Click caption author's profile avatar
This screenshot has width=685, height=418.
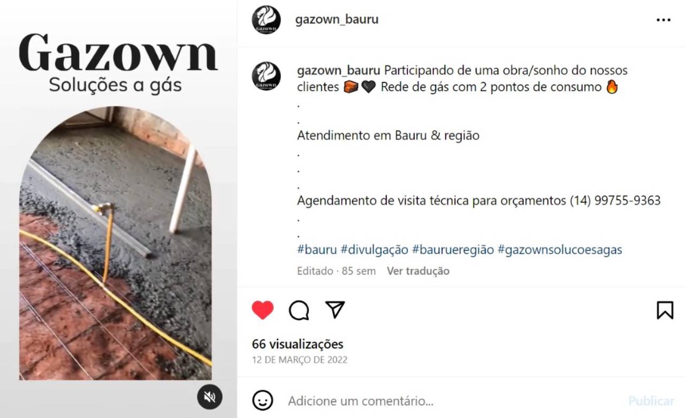click(266, 75)
